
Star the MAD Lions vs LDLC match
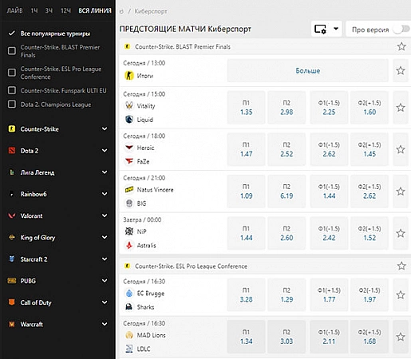[x=401, y=337]
